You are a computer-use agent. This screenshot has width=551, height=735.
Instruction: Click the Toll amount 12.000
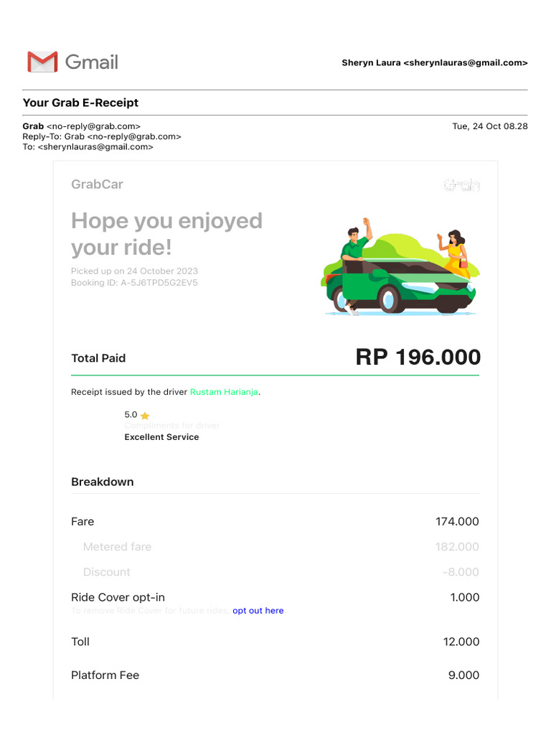click(x=461, y=642)
